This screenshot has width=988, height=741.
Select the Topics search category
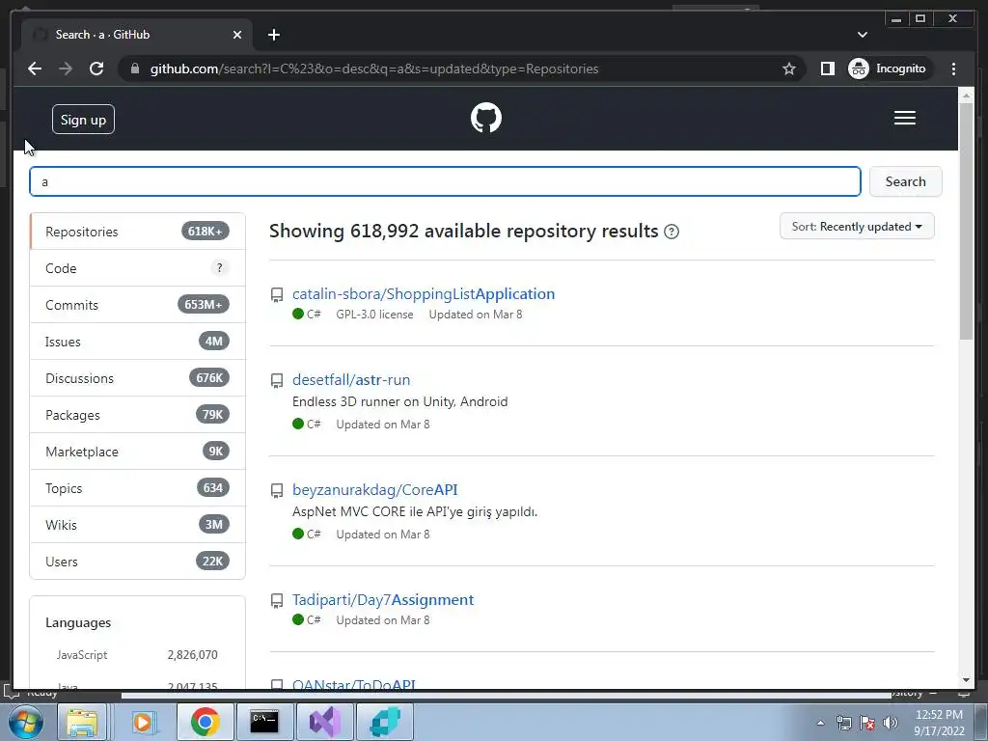137,488
